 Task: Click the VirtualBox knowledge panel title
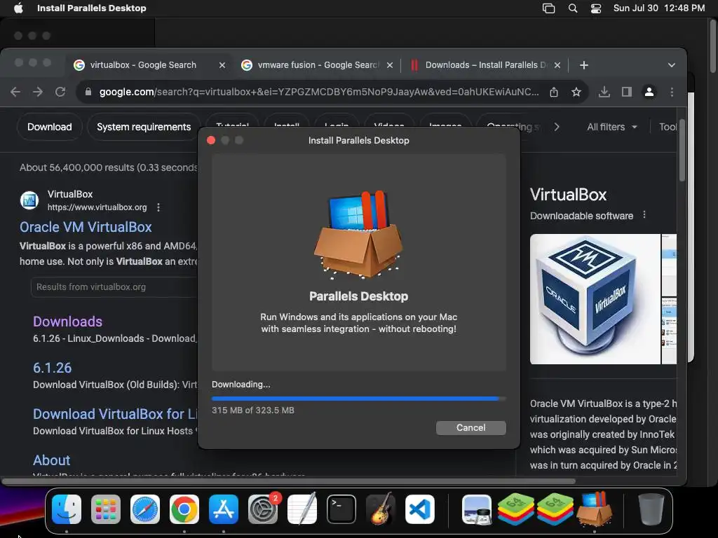pos(568,195)
